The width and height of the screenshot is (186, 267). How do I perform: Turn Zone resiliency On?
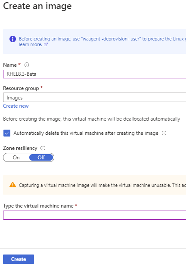point(16,158)
